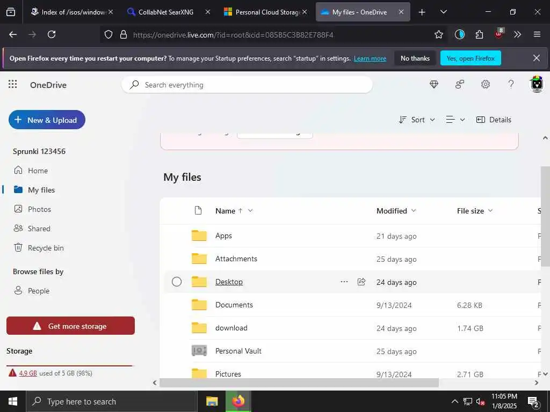Image resolution: width=550 pixels, height=412 pixels.
Task: Open the Attachments folder icon
Action: [199, 259]
